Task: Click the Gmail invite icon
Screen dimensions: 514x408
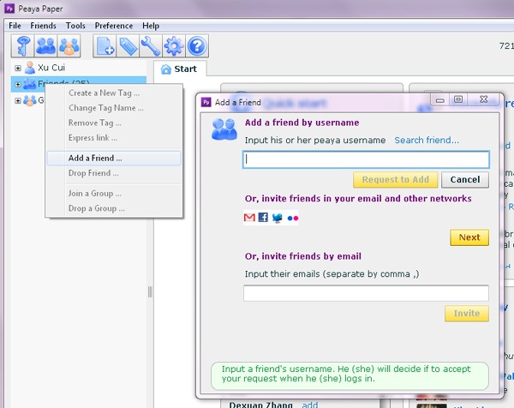Action: 249,218
